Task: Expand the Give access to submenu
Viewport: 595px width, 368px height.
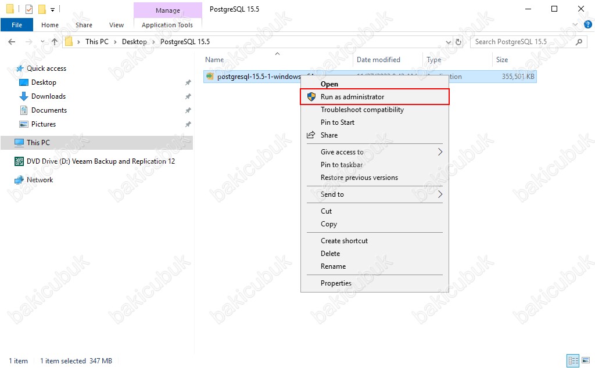Action: (375, 152)
